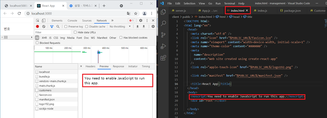Open Source Control in VS Code
This screenshot has height=118, width=327.
(163, 34)
